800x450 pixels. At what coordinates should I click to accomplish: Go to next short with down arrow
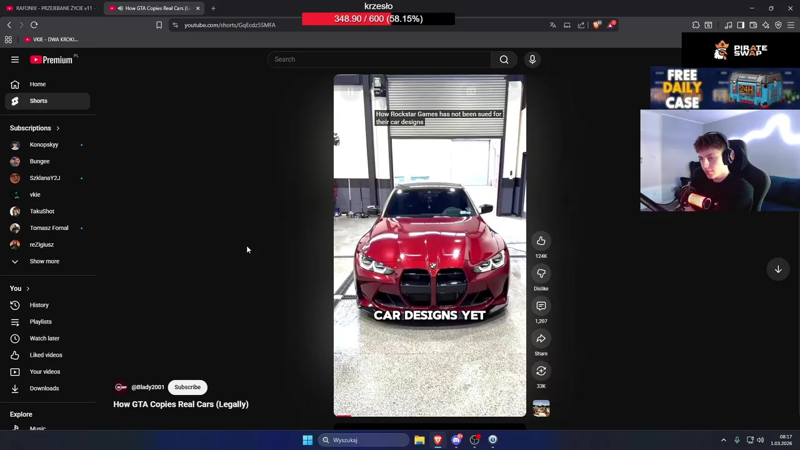click(778, 269)
